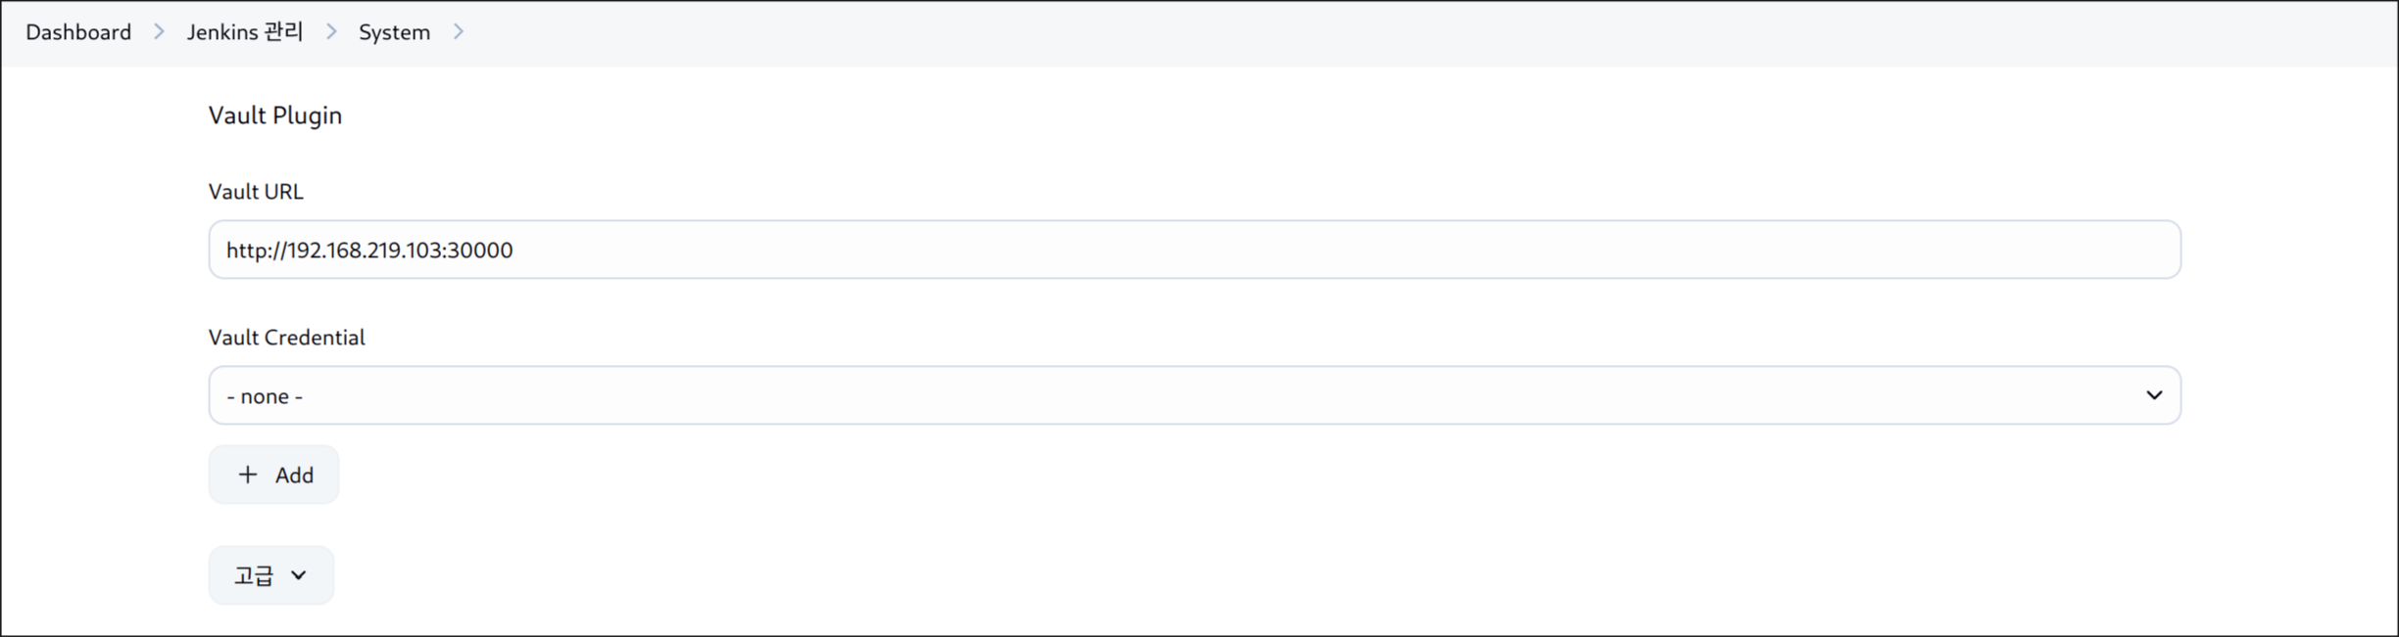Click the Vault Plugin section heading

pos(275,115)
